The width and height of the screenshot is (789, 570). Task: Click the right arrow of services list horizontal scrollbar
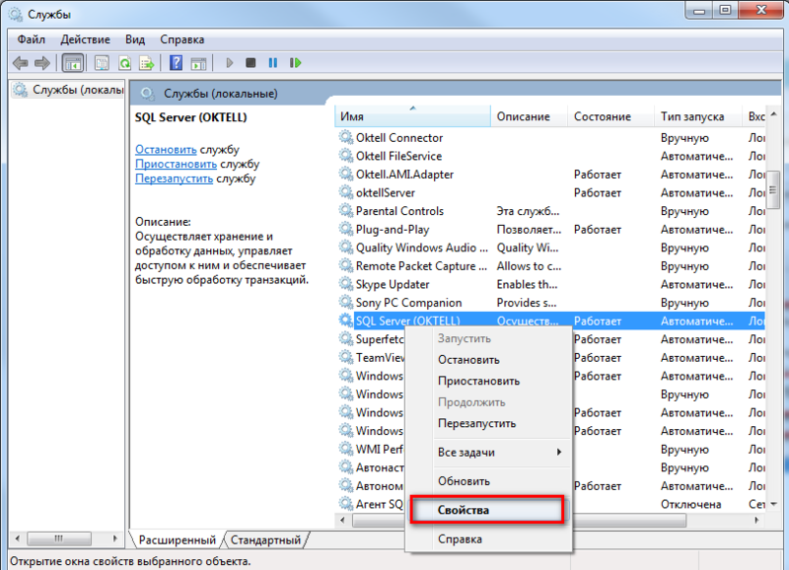(757, 520)
